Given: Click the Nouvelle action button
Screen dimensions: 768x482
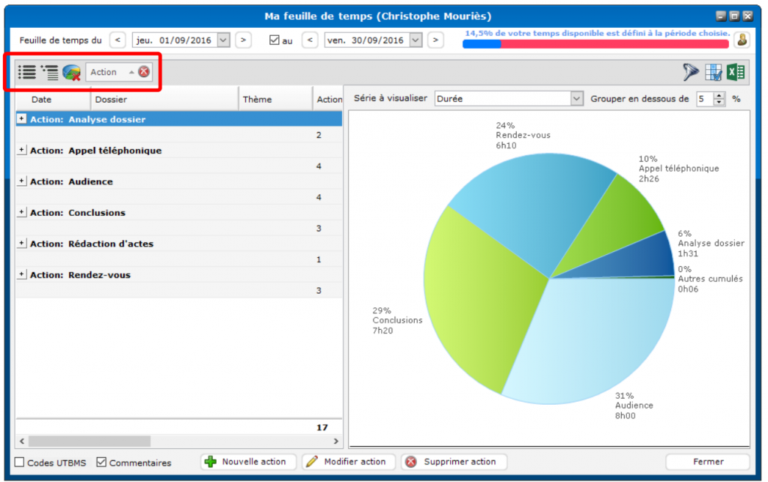Looking at the screenshot, I should [248, 462].
